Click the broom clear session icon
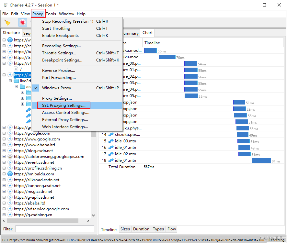Screen dimensions: 287x243 click(7, 23)
